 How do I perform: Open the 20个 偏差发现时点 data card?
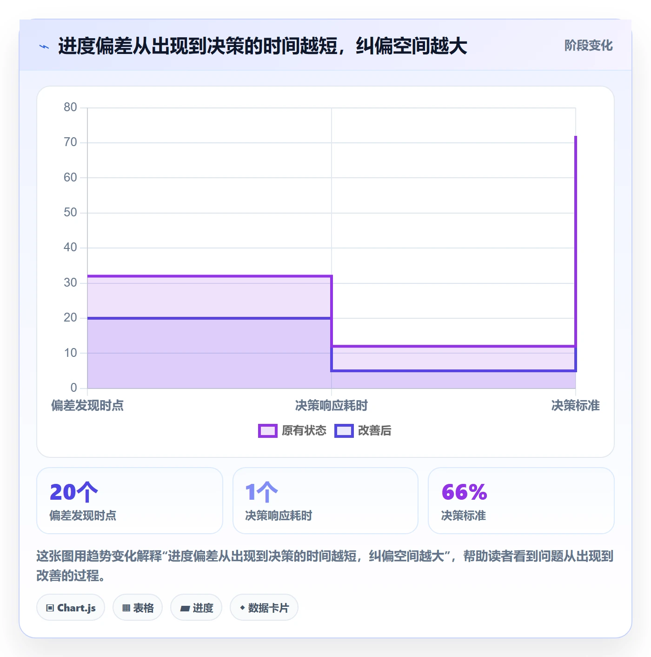[130, 501]
